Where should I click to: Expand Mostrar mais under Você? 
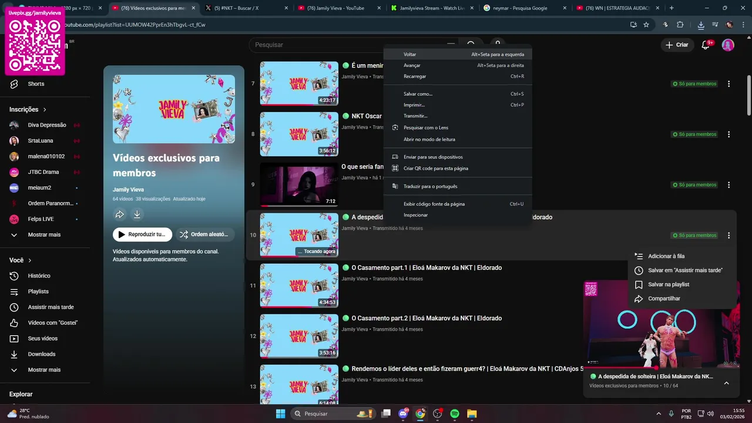coord(44,370)
